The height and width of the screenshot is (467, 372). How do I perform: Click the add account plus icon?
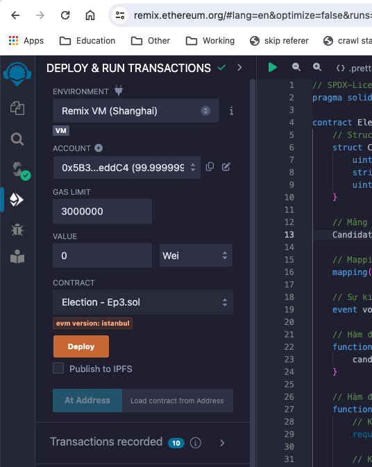point(99,148)
